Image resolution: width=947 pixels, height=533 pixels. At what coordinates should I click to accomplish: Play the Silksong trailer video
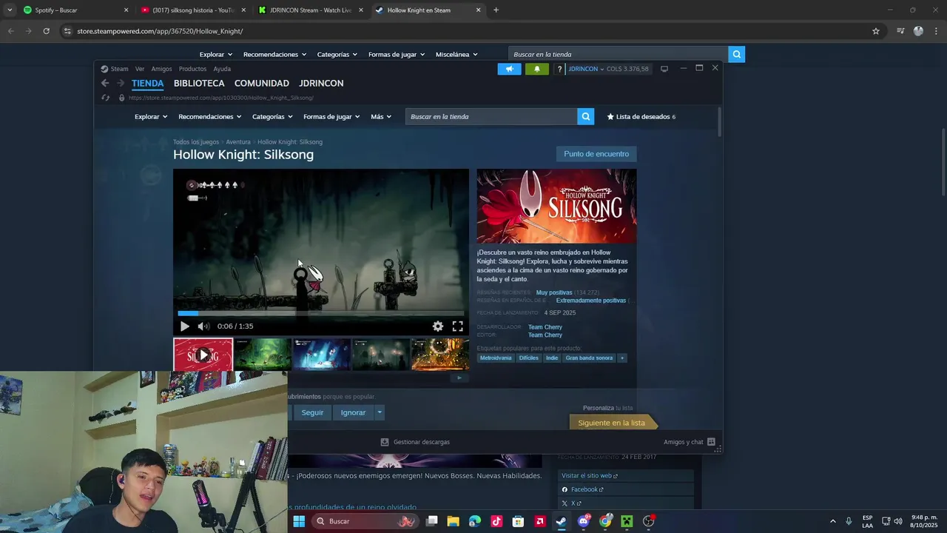[184, 326]
